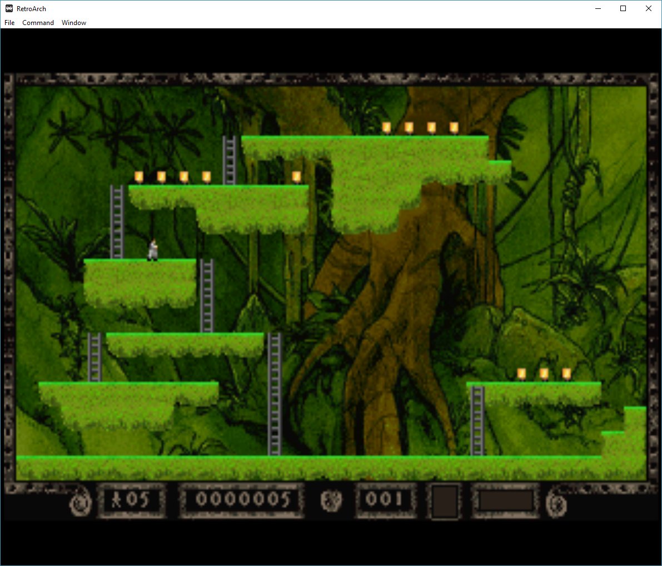
Task: Click the player character on the grass ledge
Action: click(153, 250)
